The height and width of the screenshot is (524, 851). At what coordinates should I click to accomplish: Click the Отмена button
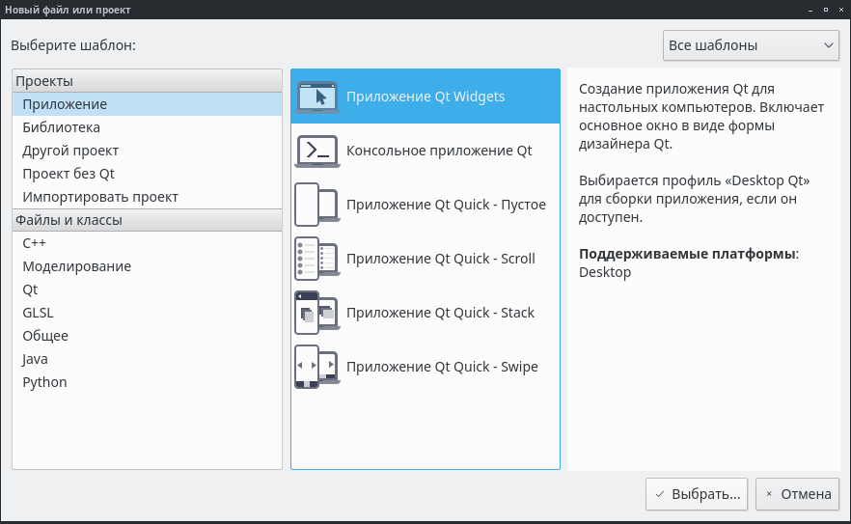click(x=797, y=494)
